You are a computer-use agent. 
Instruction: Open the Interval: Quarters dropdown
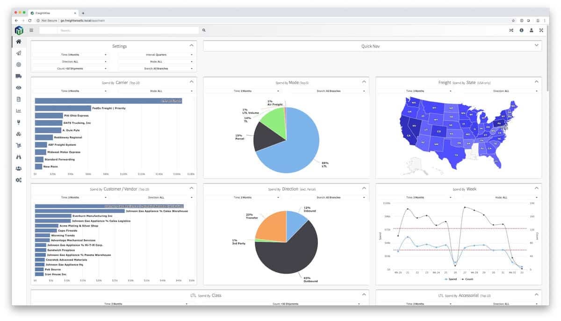pyautogui.click(x=156, y=55)
